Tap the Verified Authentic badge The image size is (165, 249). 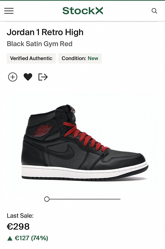tap(31, 58)
